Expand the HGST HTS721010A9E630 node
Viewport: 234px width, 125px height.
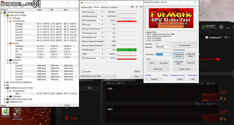click(5, 82)
